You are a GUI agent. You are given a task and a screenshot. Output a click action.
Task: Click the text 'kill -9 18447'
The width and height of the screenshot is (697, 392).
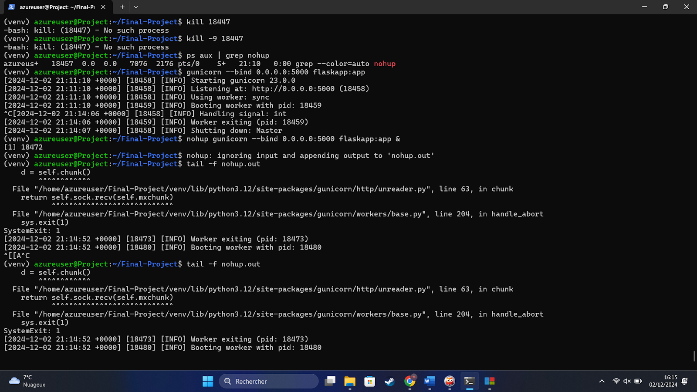point(215,39)
